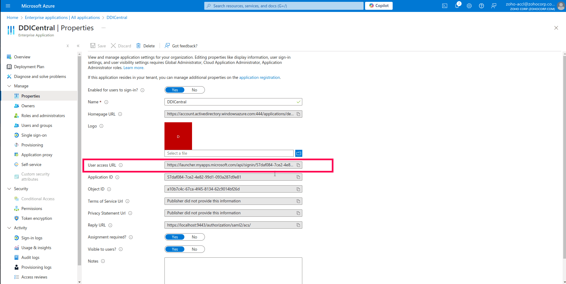Open the account avatar menu
Screen dimensions: 566x284
(x=561, y=6)
